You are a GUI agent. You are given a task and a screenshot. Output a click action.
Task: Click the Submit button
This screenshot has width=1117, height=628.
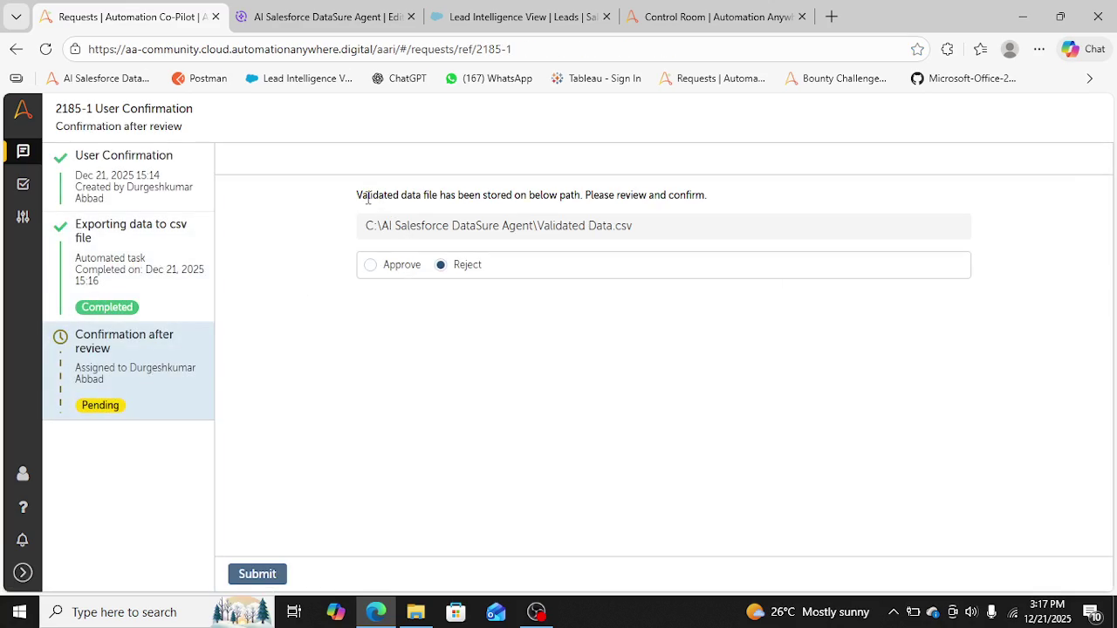tap(257, 574)
